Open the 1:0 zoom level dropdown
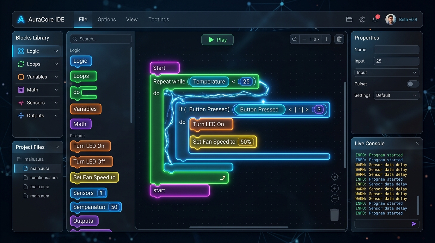The height and width of the screenshot is (243, 435). click(x=315, y=39)
